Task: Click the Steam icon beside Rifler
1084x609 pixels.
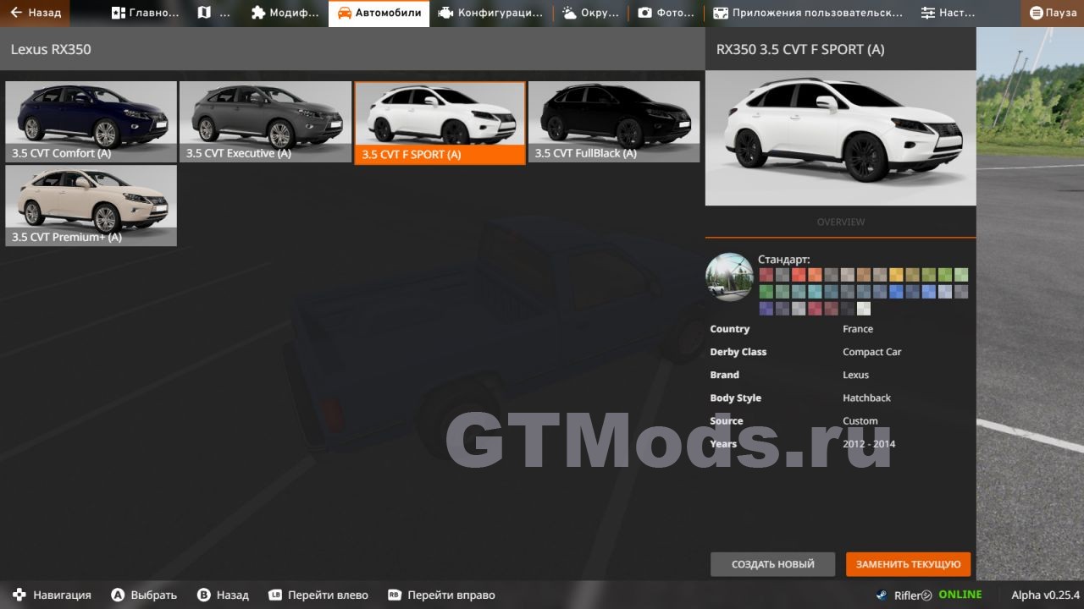Action: (x=882, y=595)
